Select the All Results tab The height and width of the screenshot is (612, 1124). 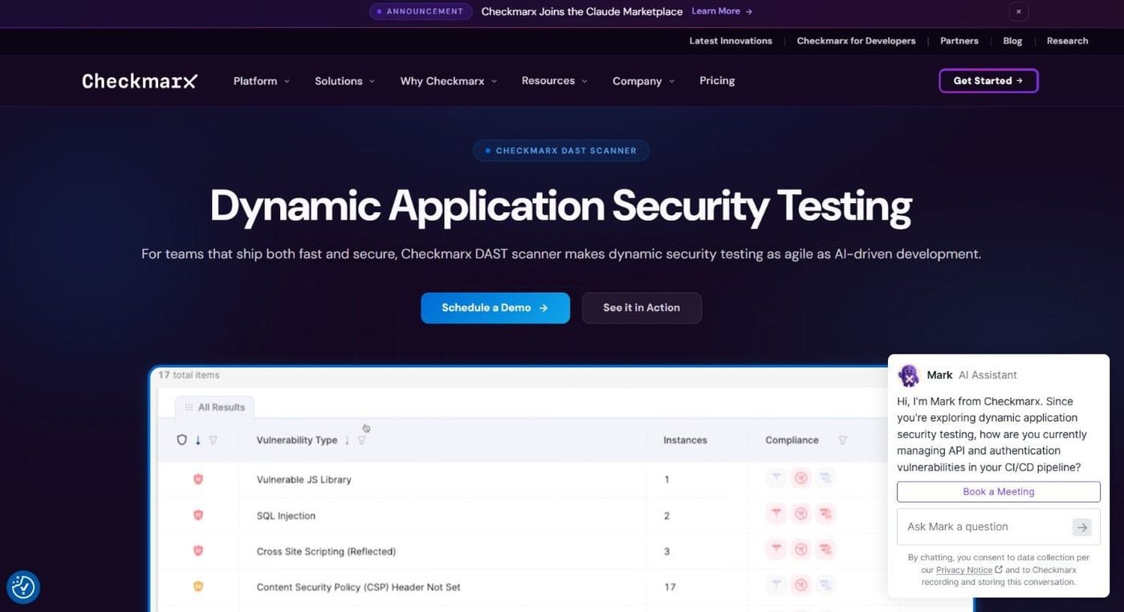(214, 407)
